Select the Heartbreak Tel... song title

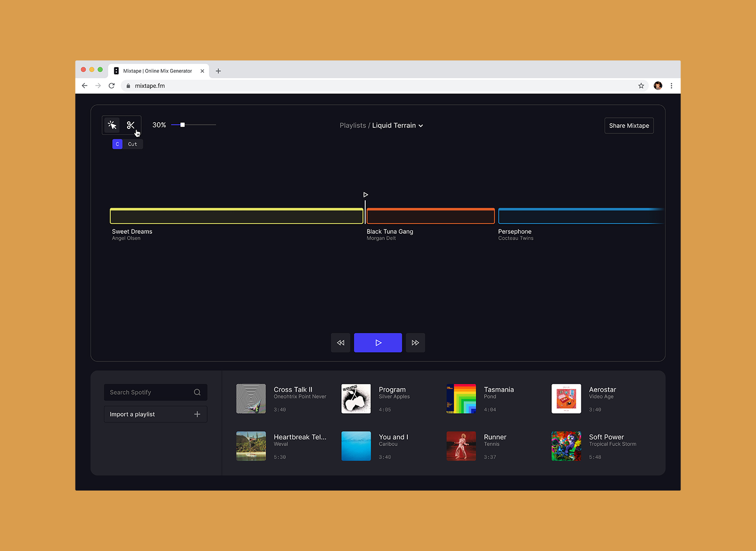coord(300,437)
